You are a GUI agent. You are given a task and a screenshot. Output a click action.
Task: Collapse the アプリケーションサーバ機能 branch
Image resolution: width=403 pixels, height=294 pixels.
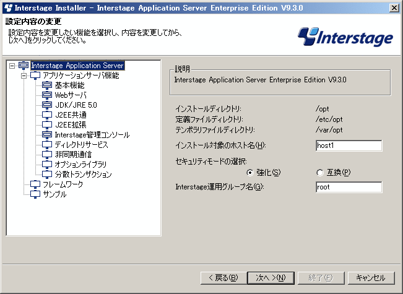(x=24, y=76)
